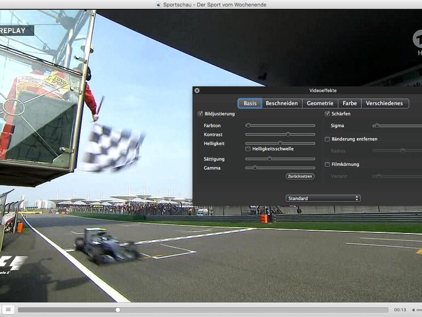Open the Standard profile dropdown
Image resolution: width=422 pixels, height=317 pixels.
pyautogui.click(x=323, y=198)
